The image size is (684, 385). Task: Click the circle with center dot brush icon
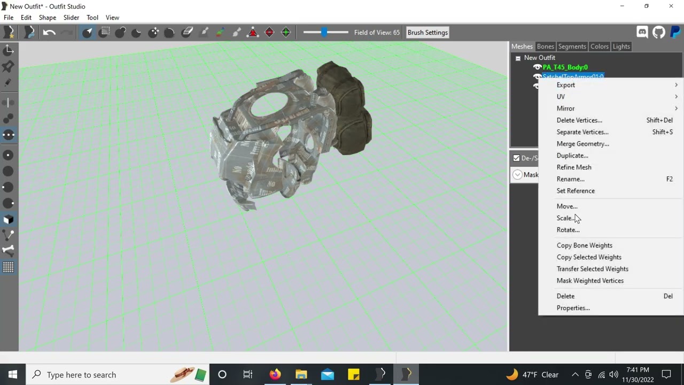(9, 155)
